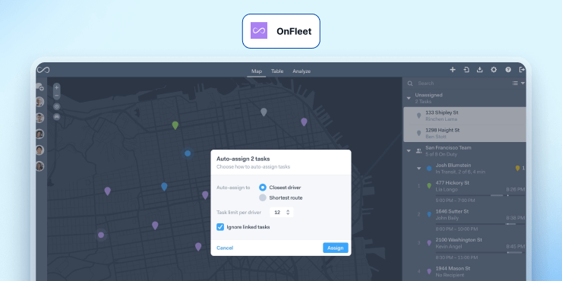Click the search magnifier icon
Screen dimensions: 562x281
pos(410,84)
